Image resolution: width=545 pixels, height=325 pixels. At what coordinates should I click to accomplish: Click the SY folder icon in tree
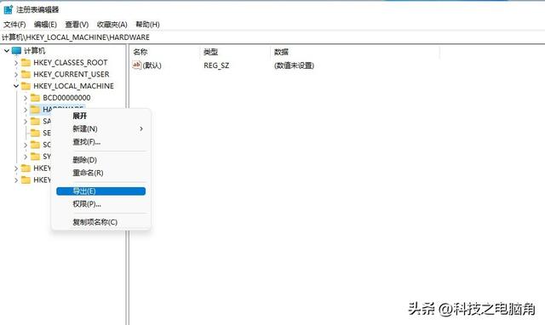[36, 157]
